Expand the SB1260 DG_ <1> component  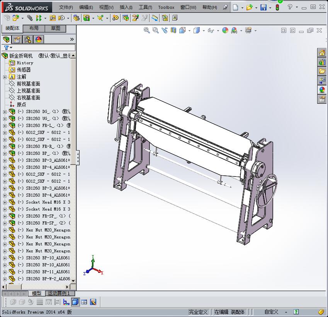(x=5, y=112)
